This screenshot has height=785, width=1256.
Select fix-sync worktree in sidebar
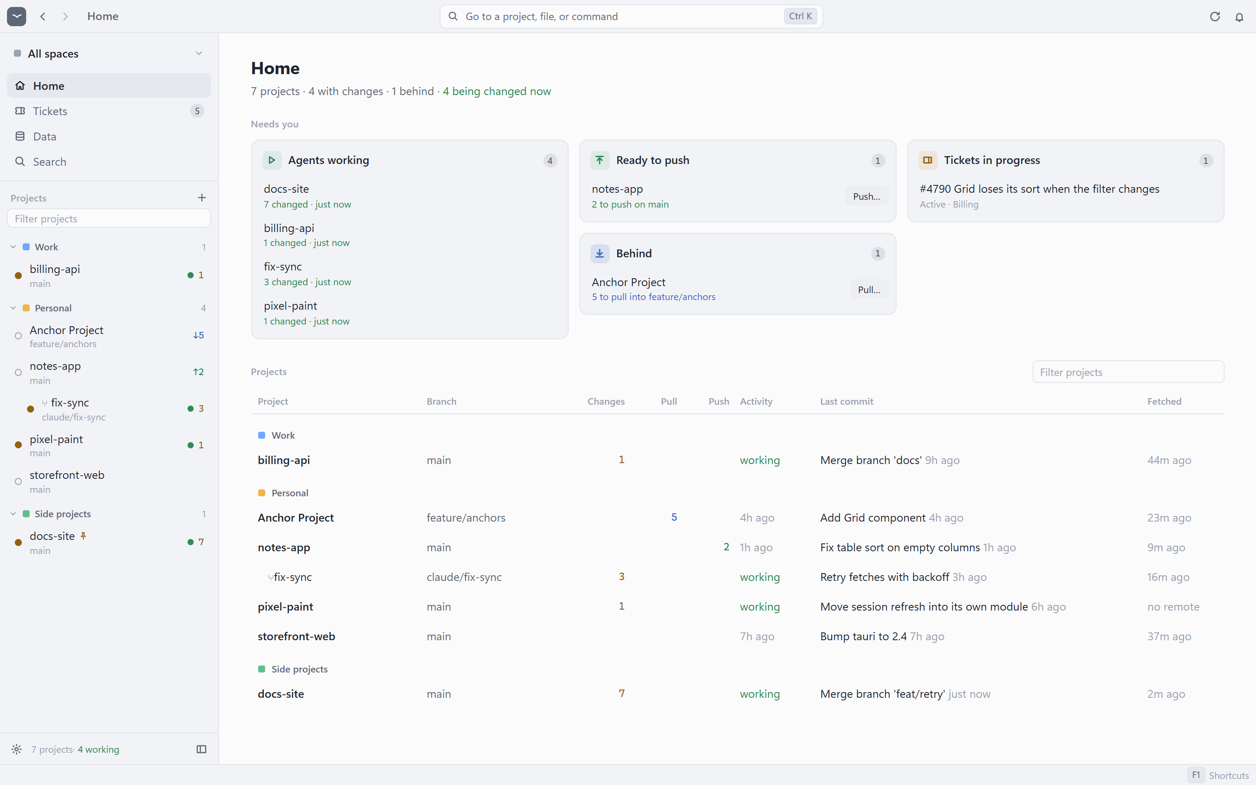pyautogui.click(x=109, y=409)
